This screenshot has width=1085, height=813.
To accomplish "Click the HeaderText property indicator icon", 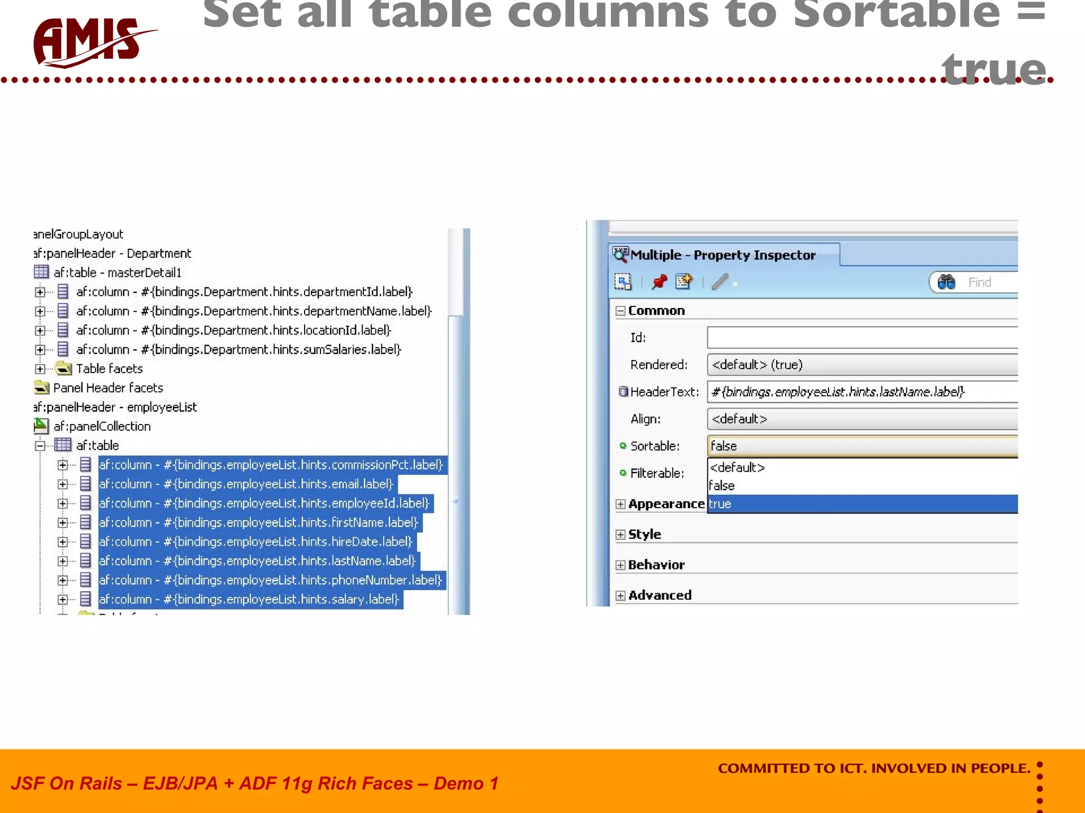I will (x=624, y=391).
